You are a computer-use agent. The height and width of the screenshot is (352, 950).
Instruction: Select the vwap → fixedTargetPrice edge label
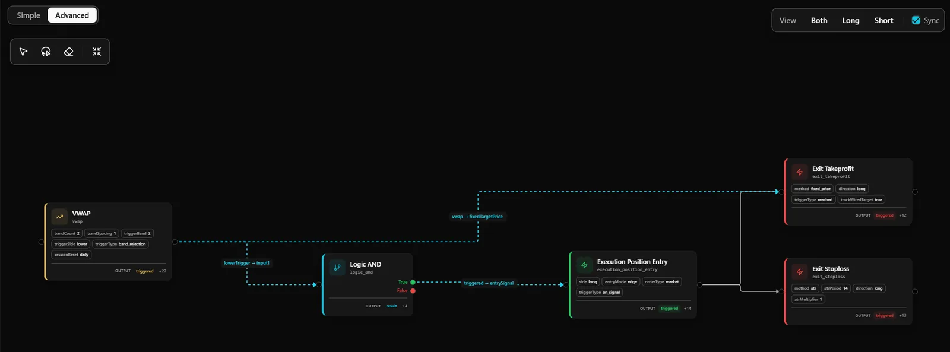477,217
